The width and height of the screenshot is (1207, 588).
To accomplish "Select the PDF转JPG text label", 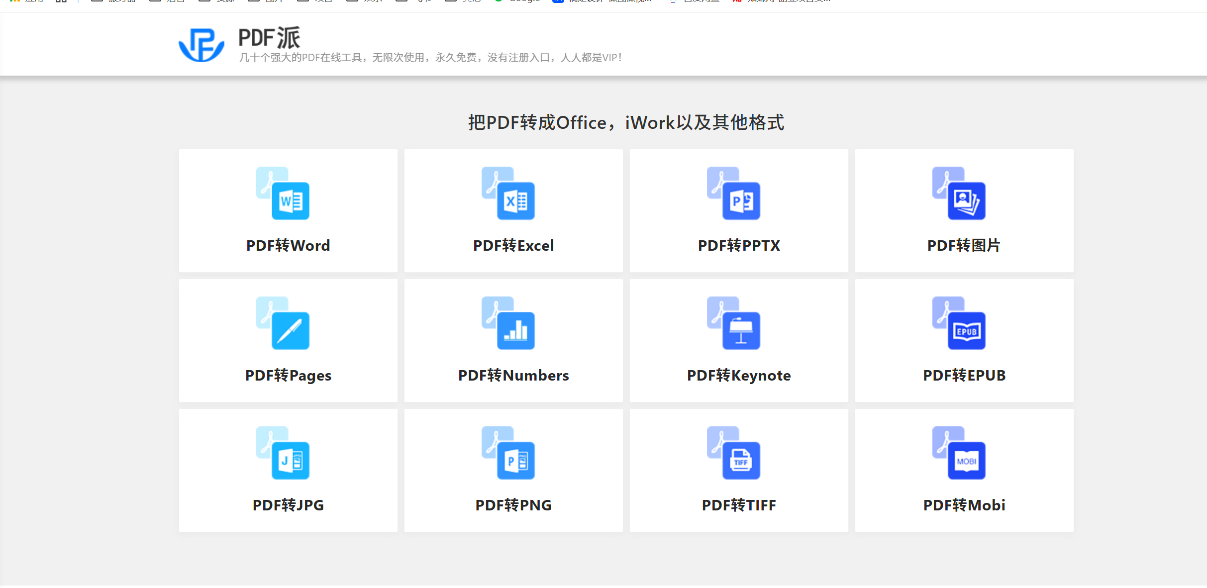I will [x=288, y=505].
